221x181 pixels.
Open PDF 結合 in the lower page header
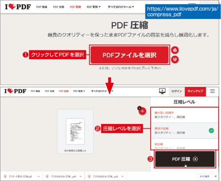[x=35, y=91]
